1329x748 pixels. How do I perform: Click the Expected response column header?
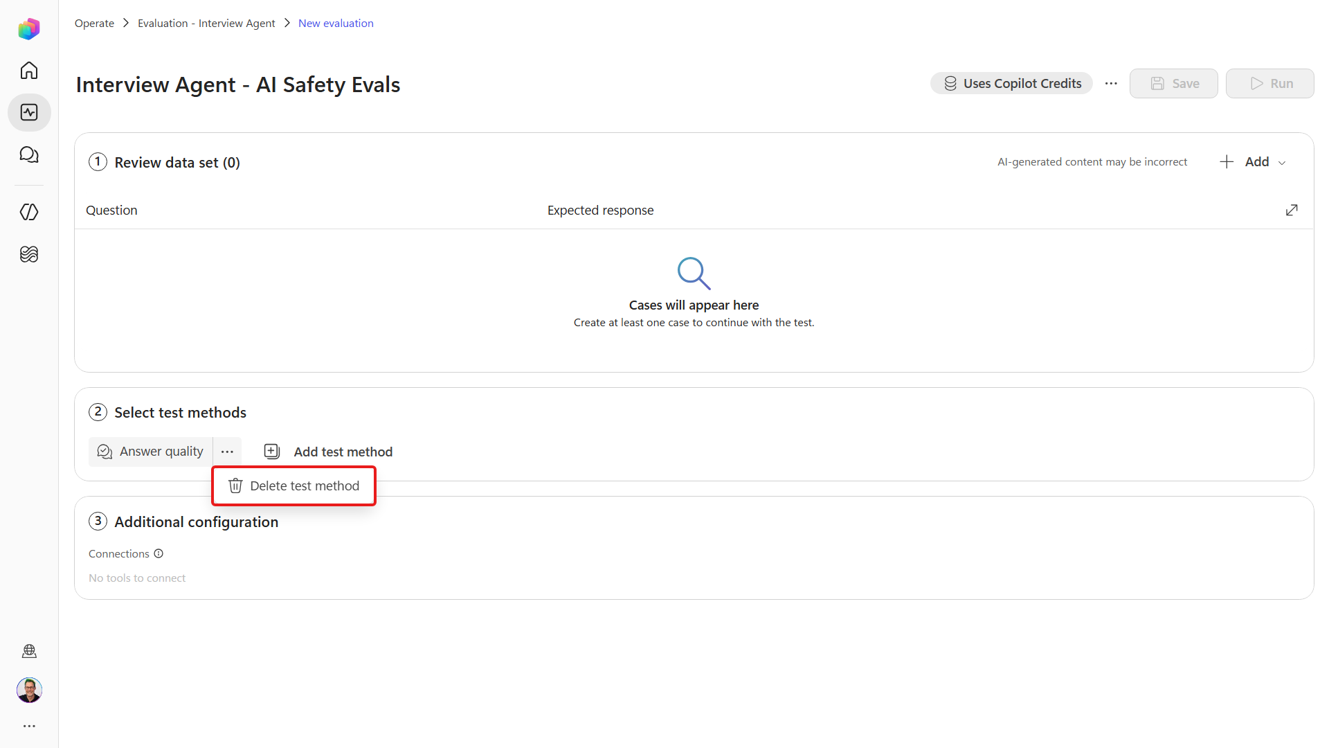click(600, 210)
